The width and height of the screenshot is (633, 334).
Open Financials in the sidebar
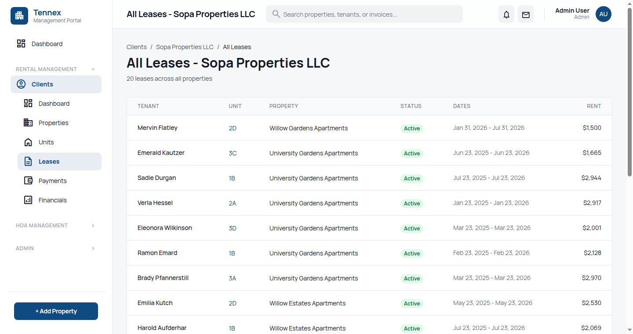click(x=52, y=200)
